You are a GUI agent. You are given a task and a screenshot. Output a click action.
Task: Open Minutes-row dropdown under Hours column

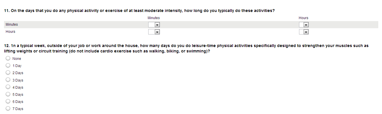304,25
